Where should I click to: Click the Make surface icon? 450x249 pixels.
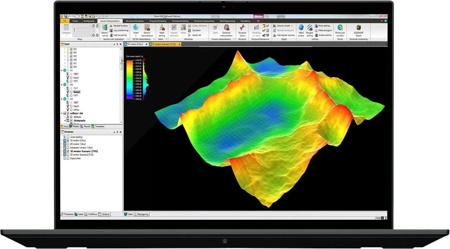pyautogui.click(x=301, y=30)
